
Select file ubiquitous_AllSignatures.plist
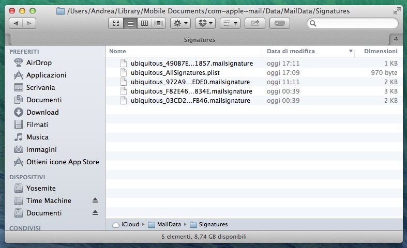tap(175, 73)
